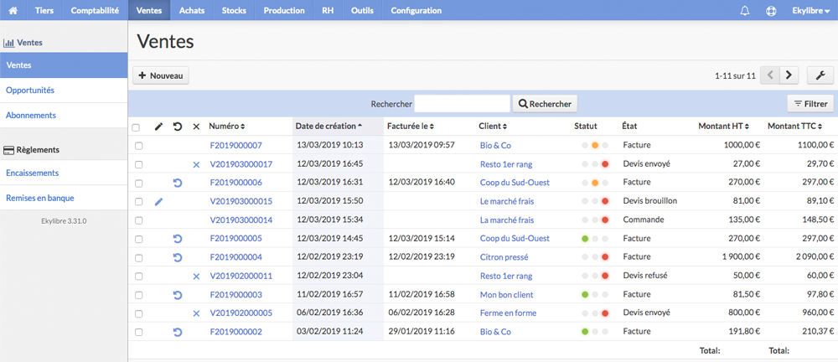Viewport: 838px width, 362px height.
Task: Open the Filtrer filter options
Action: click(x=810, y=104)
